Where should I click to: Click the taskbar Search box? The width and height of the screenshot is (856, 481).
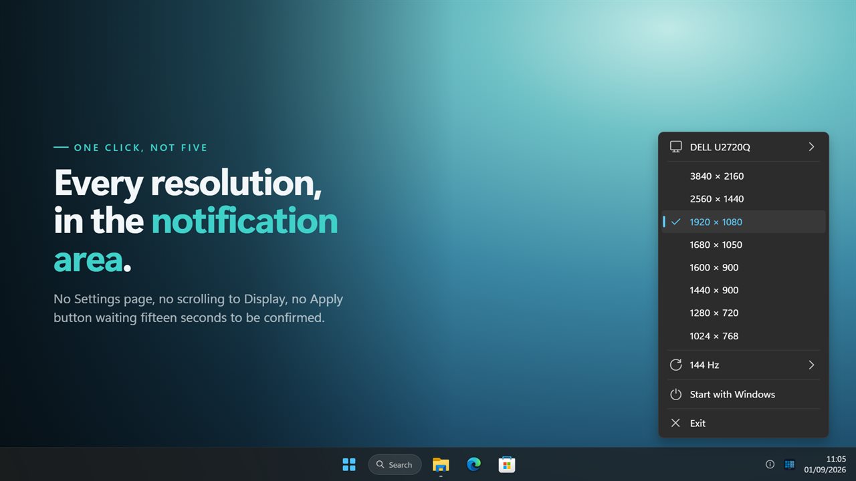click(395, 464)
